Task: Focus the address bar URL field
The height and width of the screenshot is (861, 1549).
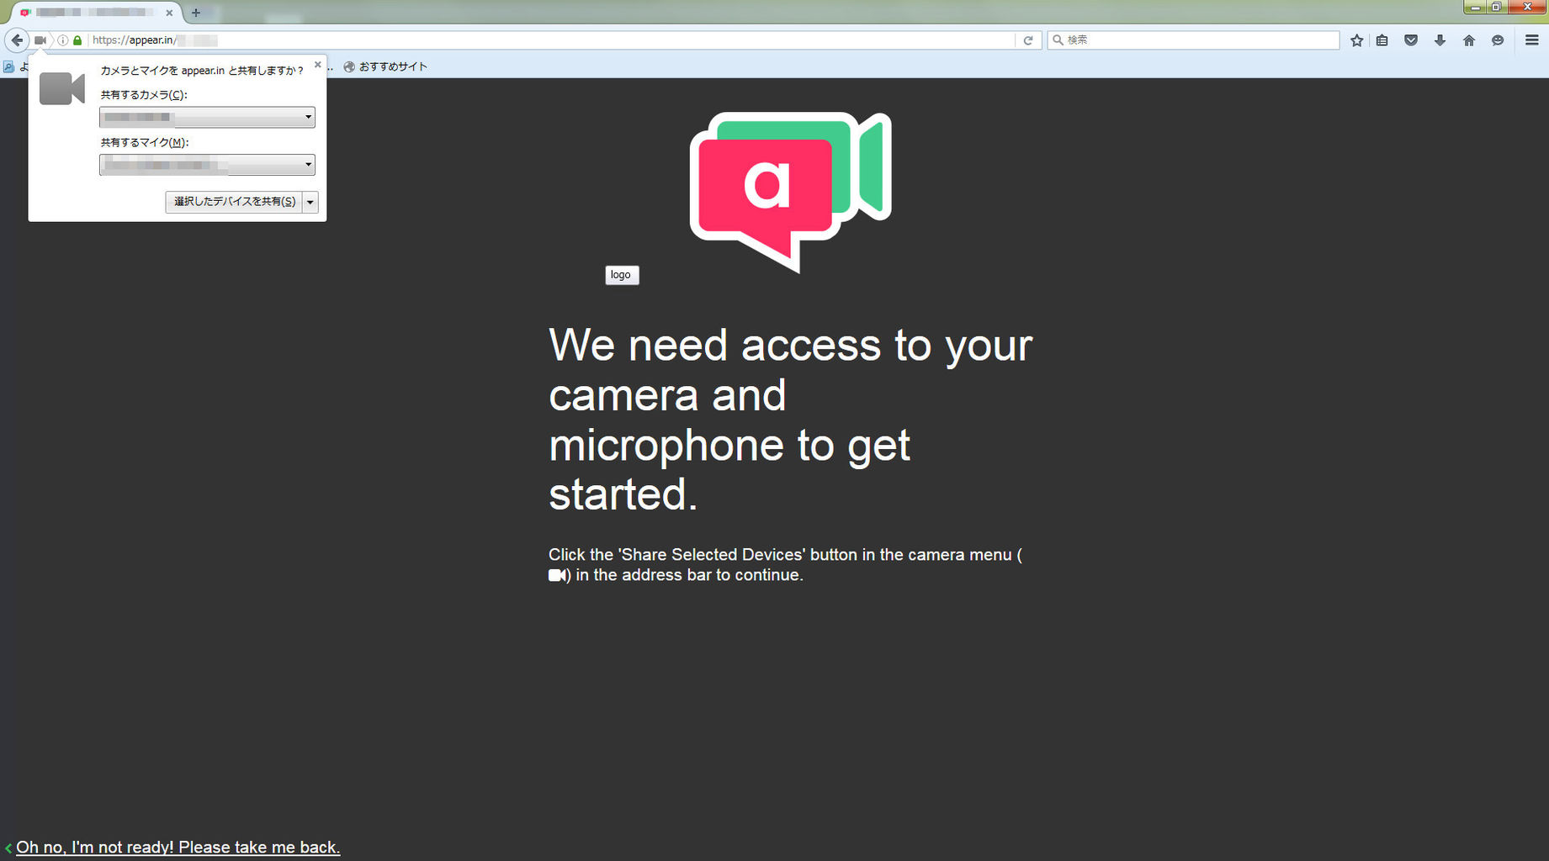Action: click(x=551, y=40)
